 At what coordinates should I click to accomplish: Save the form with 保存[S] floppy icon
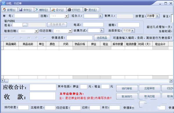pos(21,10)
